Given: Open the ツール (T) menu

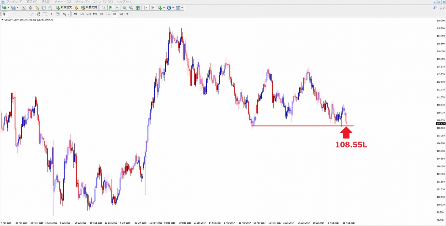Looking at the screenshot, I should pyautogui.click(x=82, y=2).
